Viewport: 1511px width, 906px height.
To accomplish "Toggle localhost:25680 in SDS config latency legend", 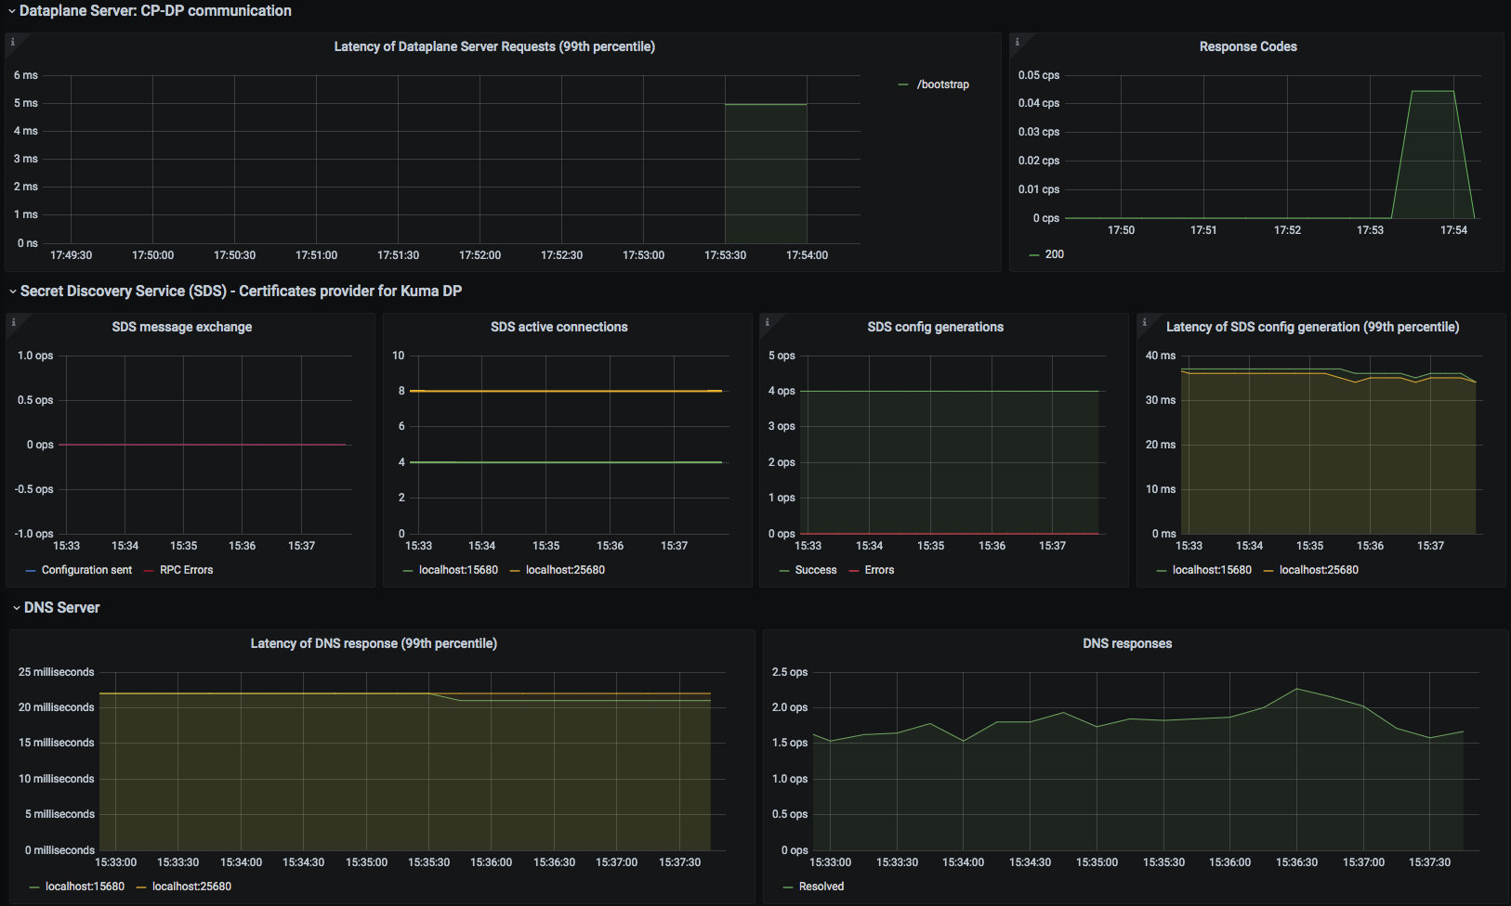I will coord(1319,570).
